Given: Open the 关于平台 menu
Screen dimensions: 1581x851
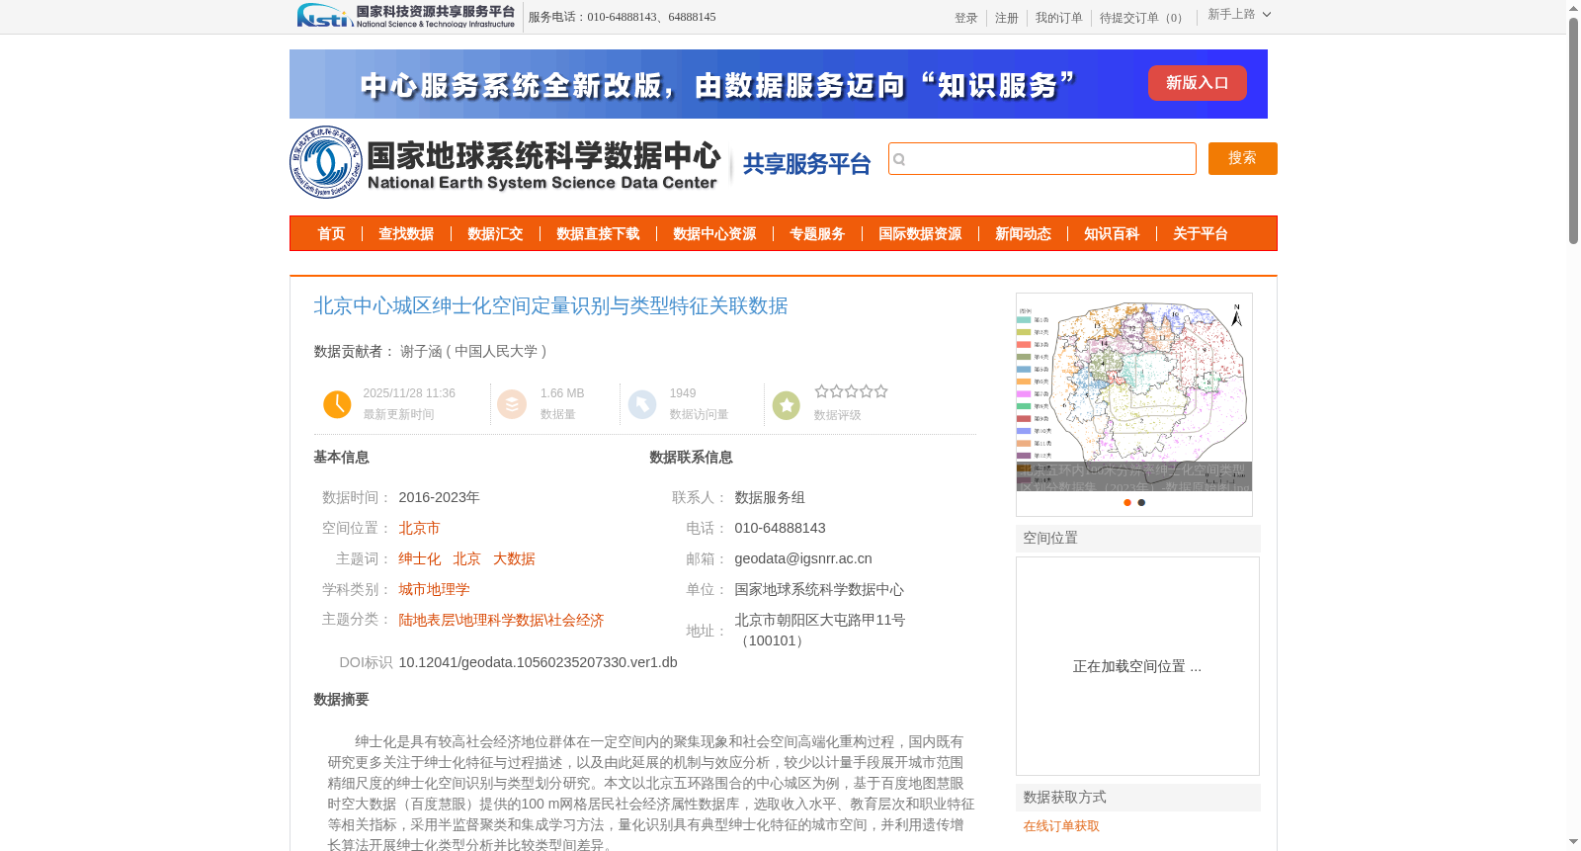Looking at the screenshot, I should point(1201,234).
